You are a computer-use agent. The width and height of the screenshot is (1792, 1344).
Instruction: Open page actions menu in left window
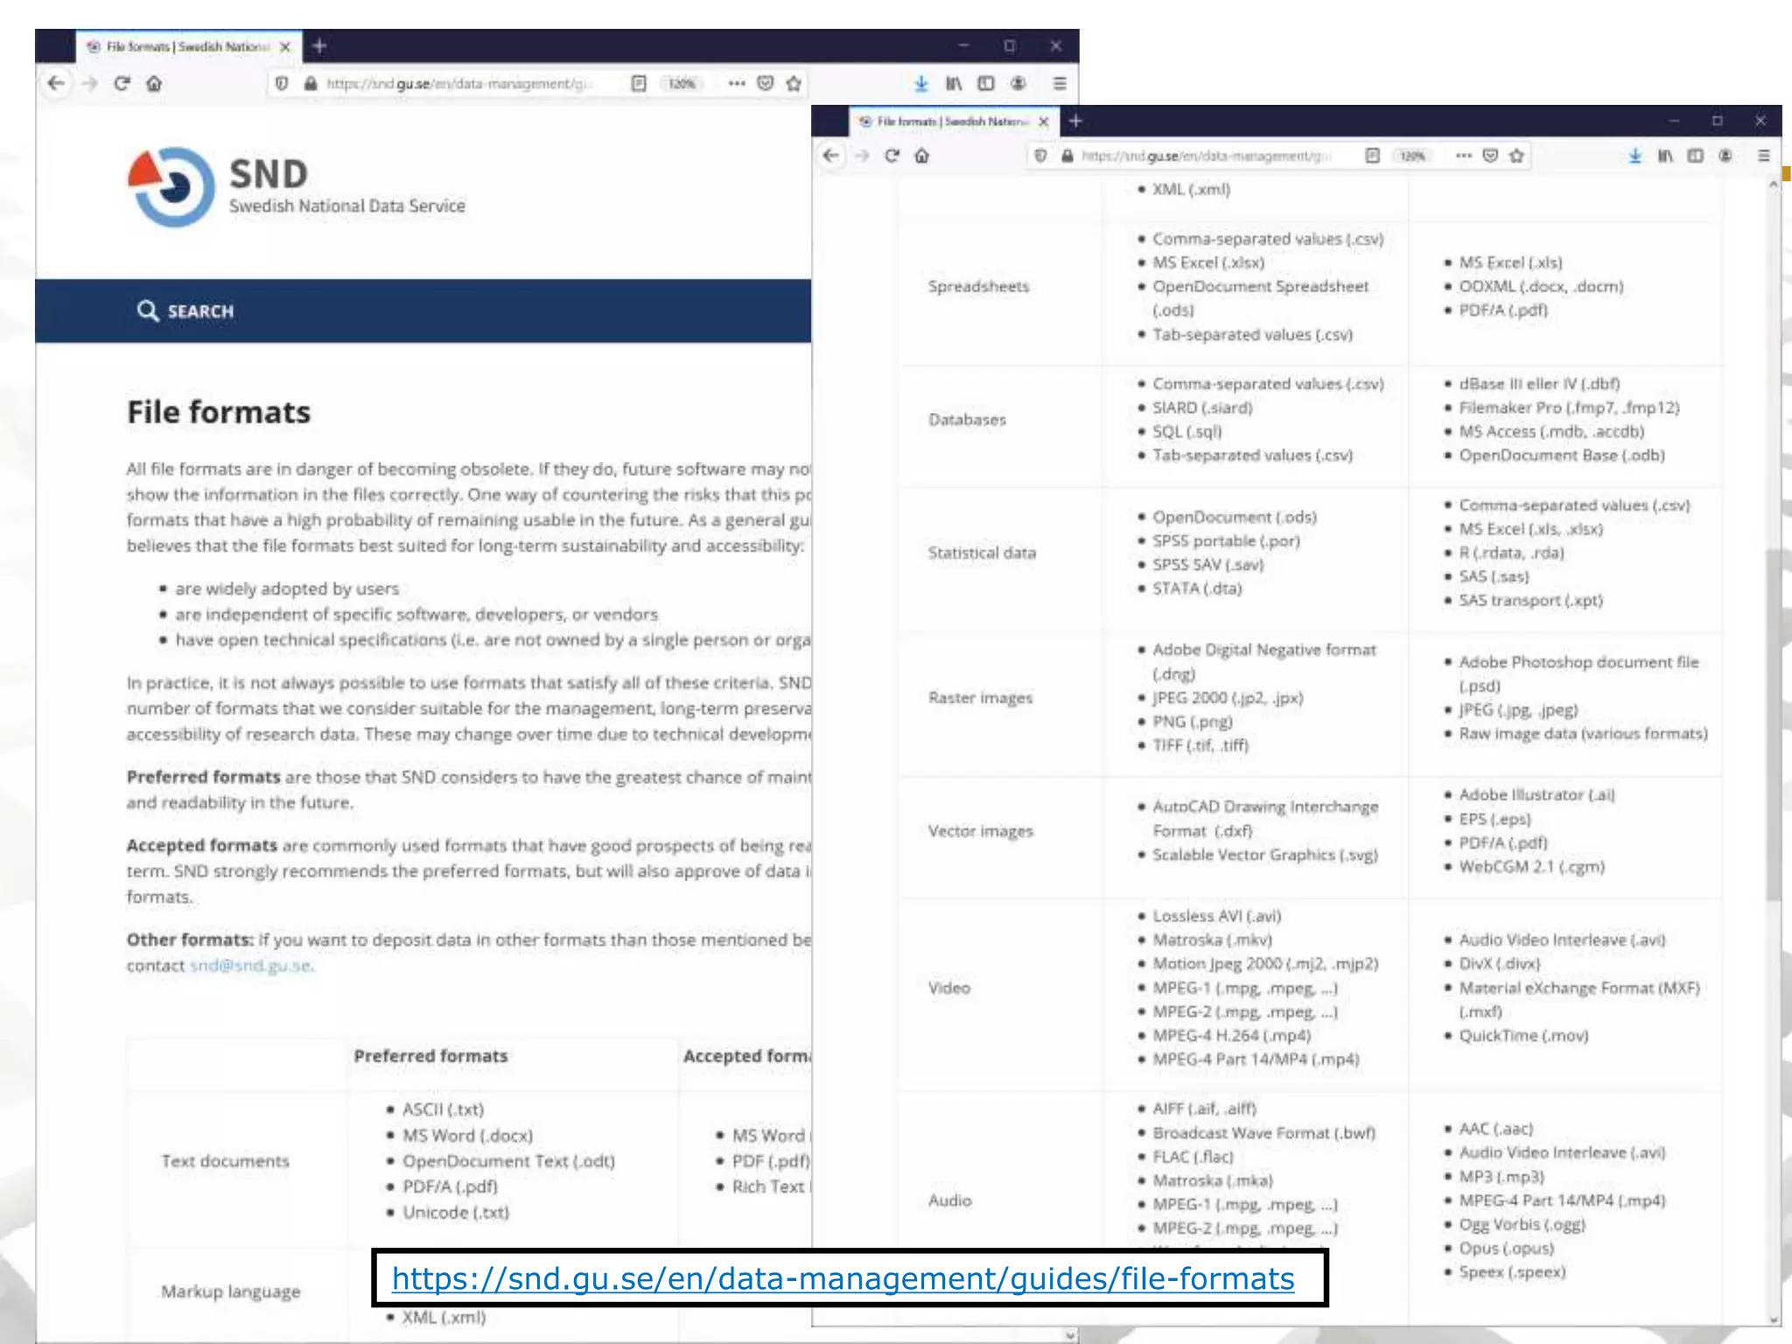pos(737,83)
